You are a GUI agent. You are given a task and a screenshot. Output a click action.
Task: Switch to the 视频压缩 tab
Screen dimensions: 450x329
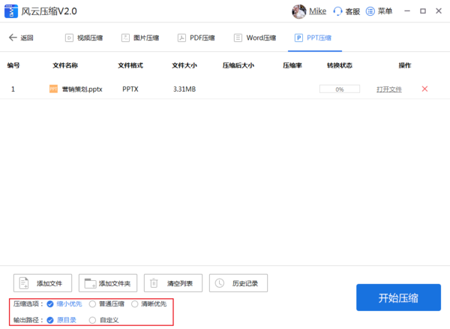[84, 38]
